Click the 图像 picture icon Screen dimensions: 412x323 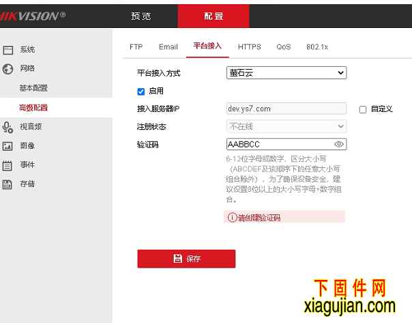(8, 146)
